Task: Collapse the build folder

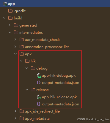Action: tap(4, 18)
